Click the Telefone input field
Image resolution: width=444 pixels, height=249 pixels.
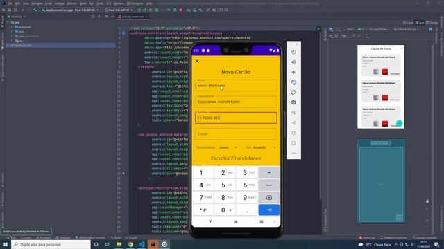click(x=236, y=118)
